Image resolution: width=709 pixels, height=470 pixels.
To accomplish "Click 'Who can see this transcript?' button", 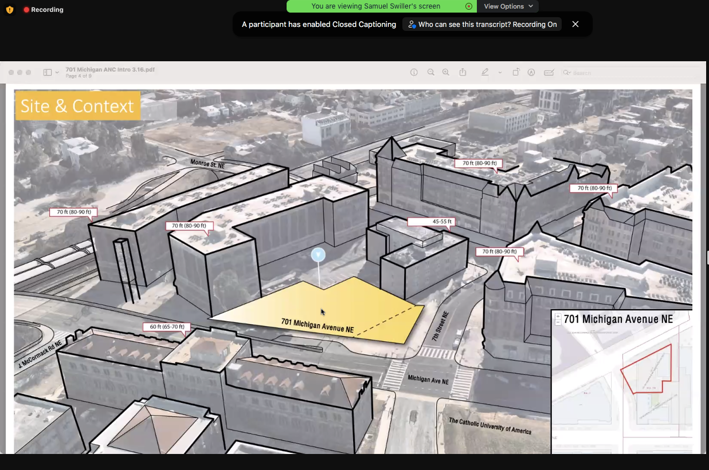I will 482,25.
